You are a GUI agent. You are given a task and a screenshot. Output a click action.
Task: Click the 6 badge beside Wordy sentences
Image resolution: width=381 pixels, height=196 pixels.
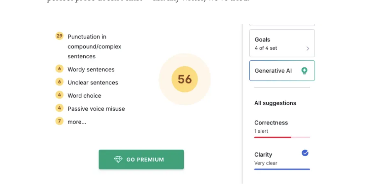59,69
